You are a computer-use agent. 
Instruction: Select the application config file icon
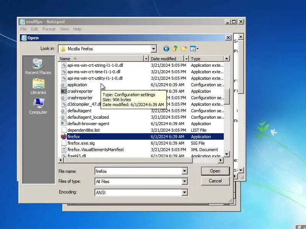[x=63, y=85]
